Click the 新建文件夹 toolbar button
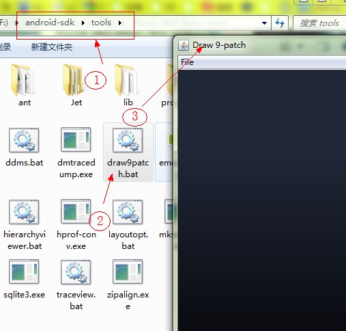Viewport: 346px width, 331px height. (52, 47)
